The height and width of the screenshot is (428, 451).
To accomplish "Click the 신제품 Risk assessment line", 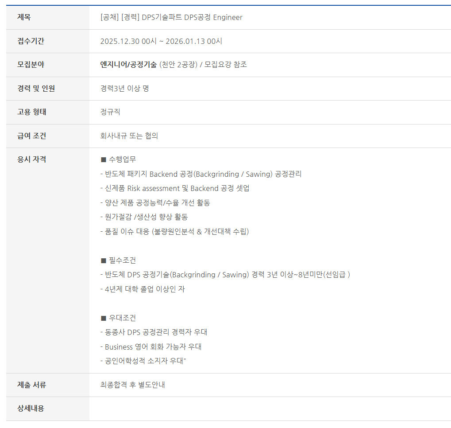I will [175, 188].
